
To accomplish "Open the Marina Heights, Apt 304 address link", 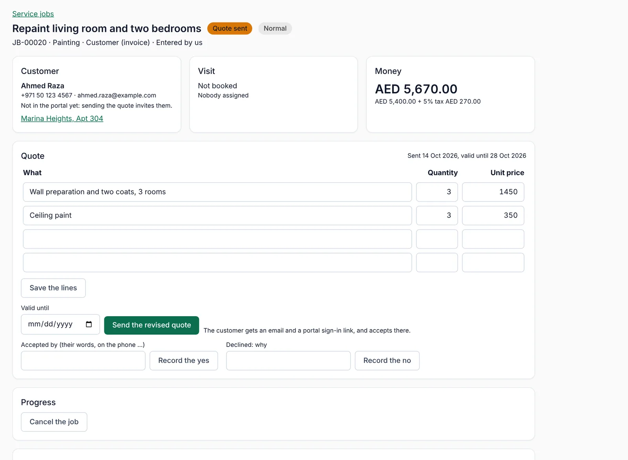I will pyautogui.click(x=62, y=118).
